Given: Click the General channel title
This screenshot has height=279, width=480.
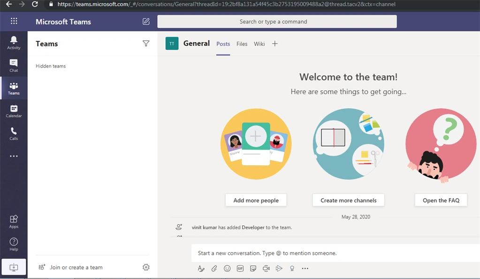Looking at the screenshot, I should click(197, 43).
